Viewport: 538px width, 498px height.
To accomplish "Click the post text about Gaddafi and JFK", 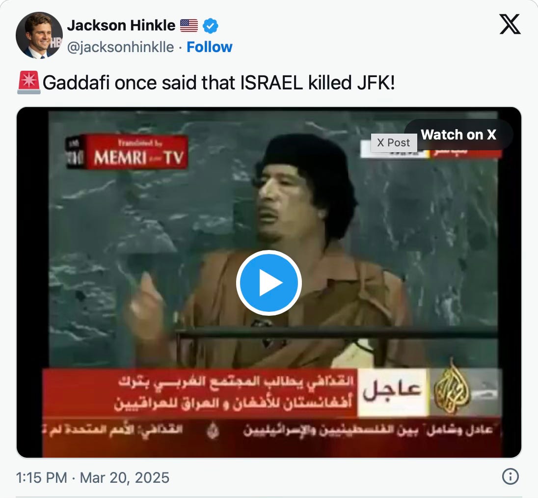I will coord(218,83).
